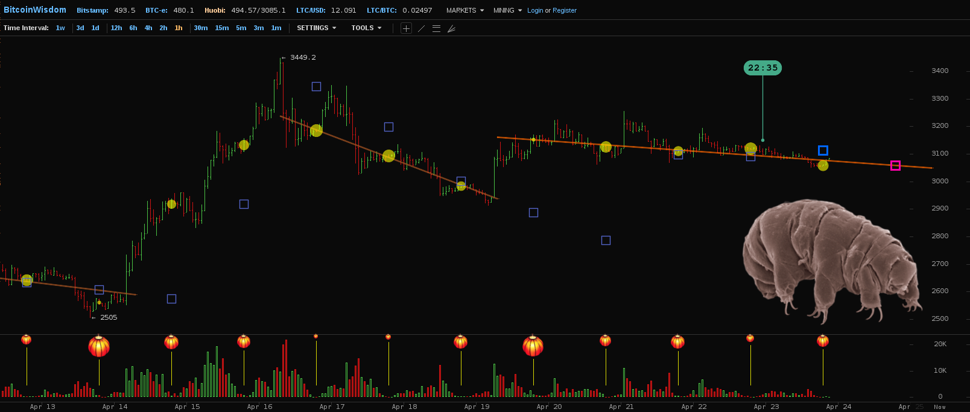This screenshot has height=412, width=970.
Task: Expand the MINING dropdown menu
Action: (x=507, y=10)
